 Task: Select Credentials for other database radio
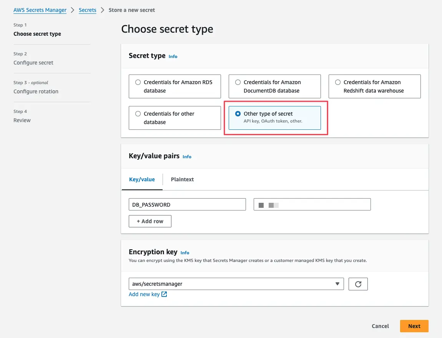coord(138,114)
